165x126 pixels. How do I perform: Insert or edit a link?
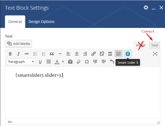tap(93, 54)
